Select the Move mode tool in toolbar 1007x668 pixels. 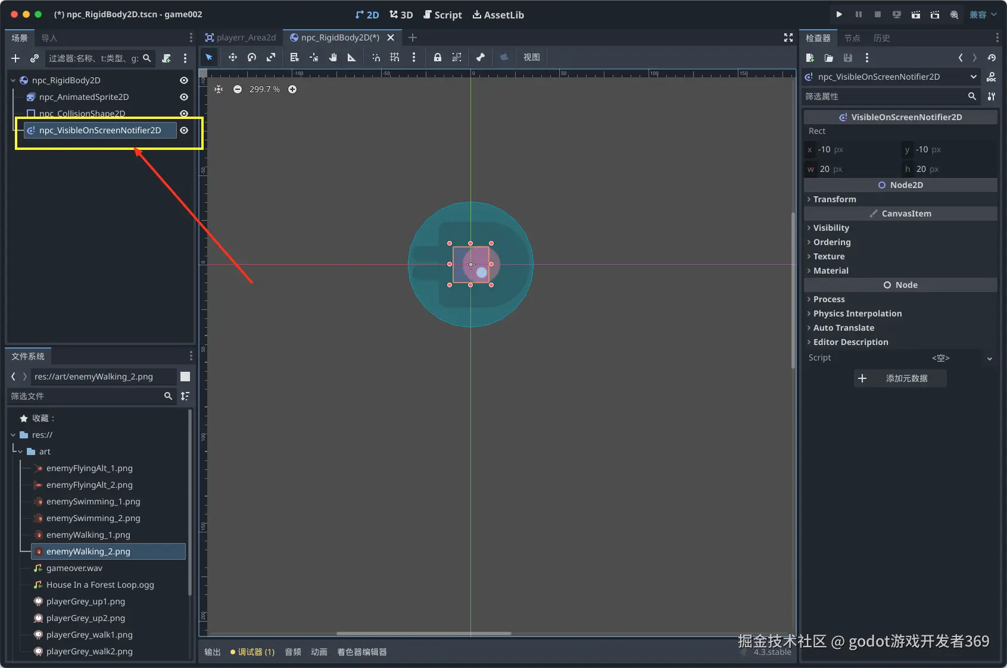click(232, 57)
